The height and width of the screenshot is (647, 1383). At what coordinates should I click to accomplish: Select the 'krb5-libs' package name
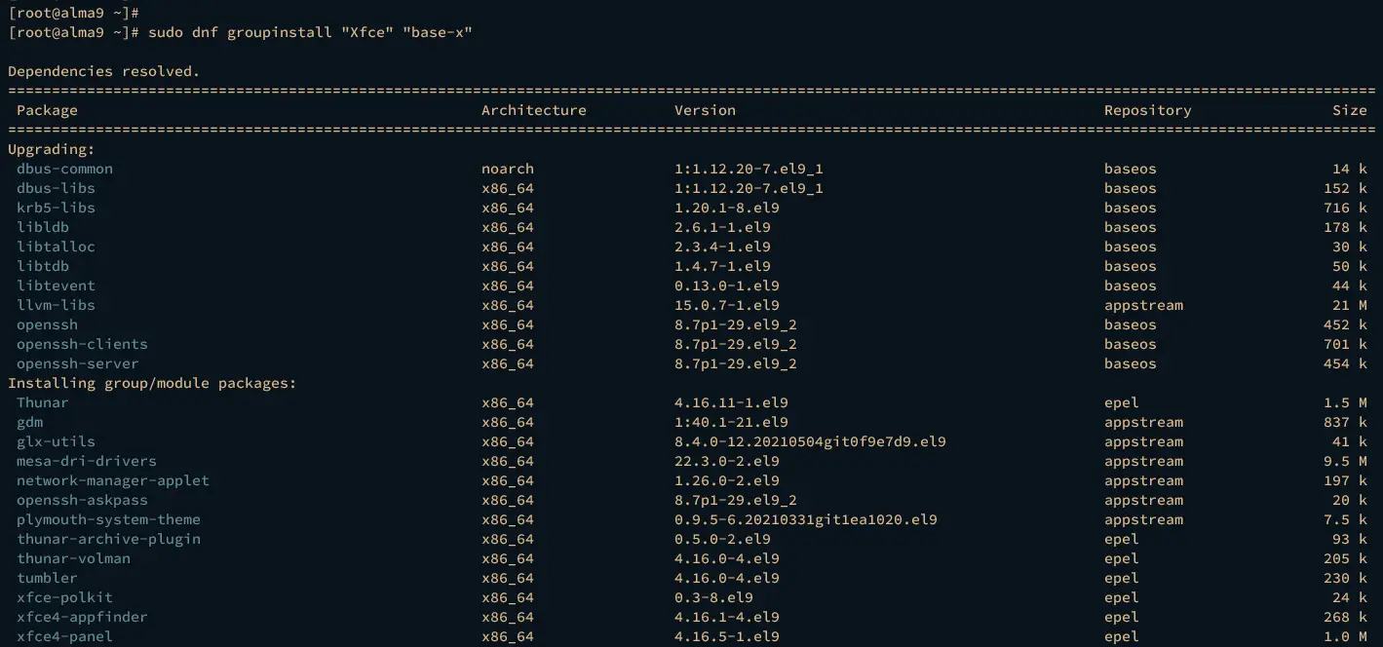coord(56,208)
